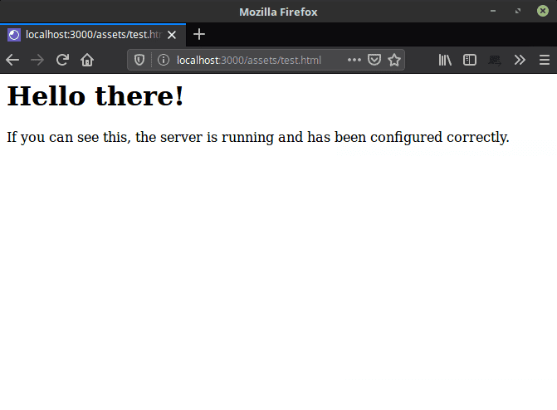
Task: Click the dimmed extension icon beside sidebar button
Action: 495,60
